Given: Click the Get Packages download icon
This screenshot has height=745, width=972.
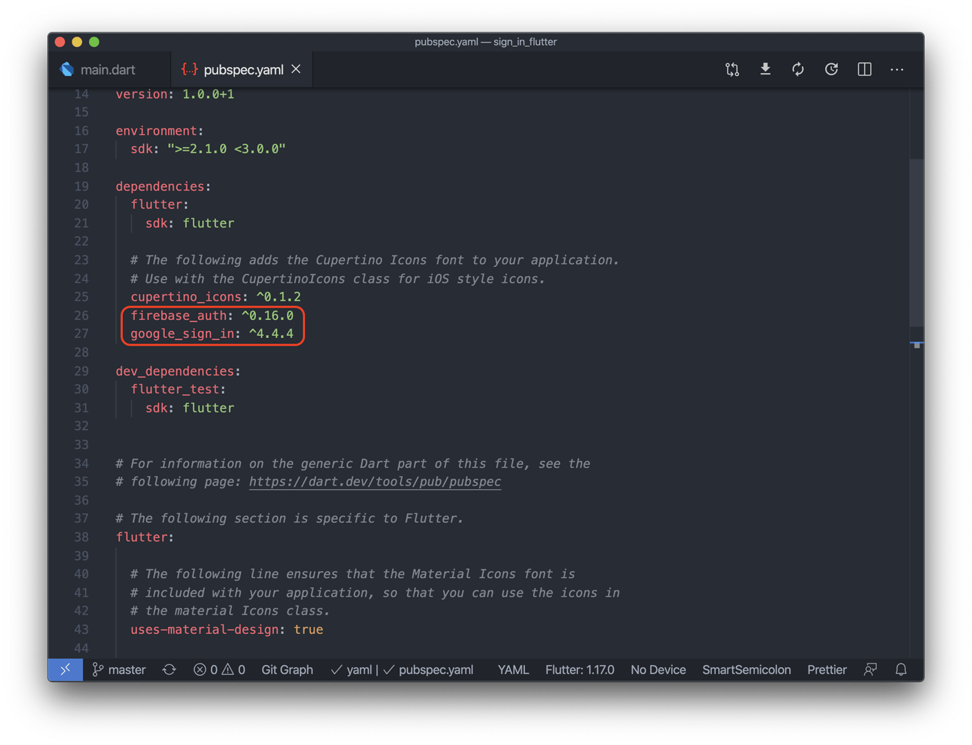Looking at the screenshot, I should pyautogui.click(x=765, y=69).
